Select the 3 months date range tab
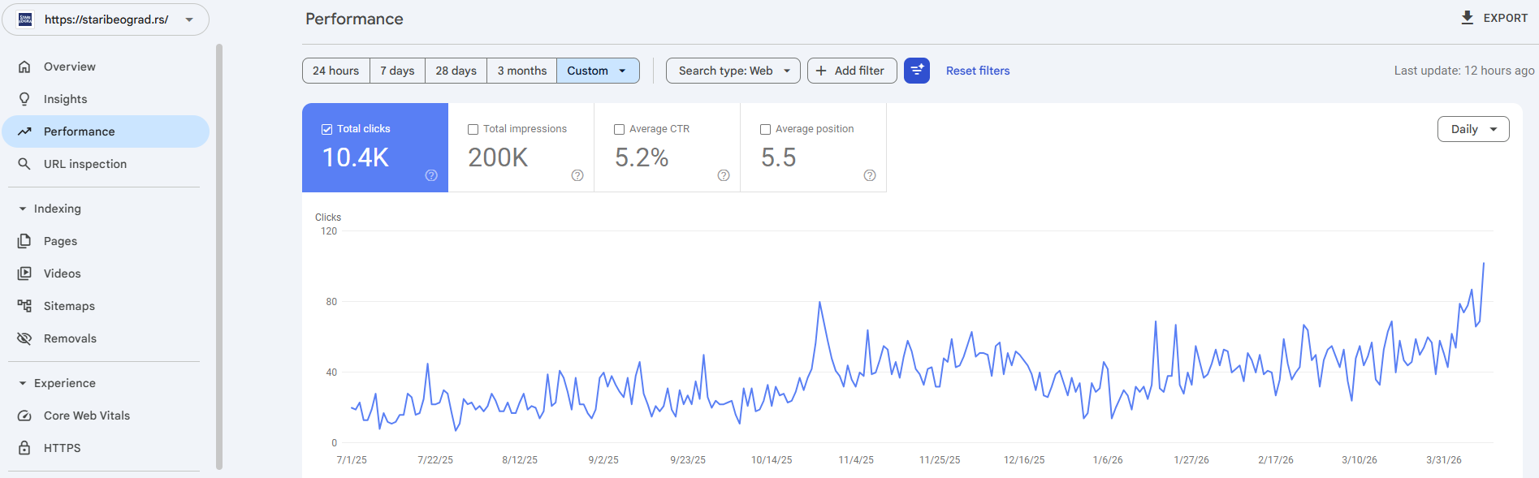This screenshot has width=1539, height=478. pos(521,71)
